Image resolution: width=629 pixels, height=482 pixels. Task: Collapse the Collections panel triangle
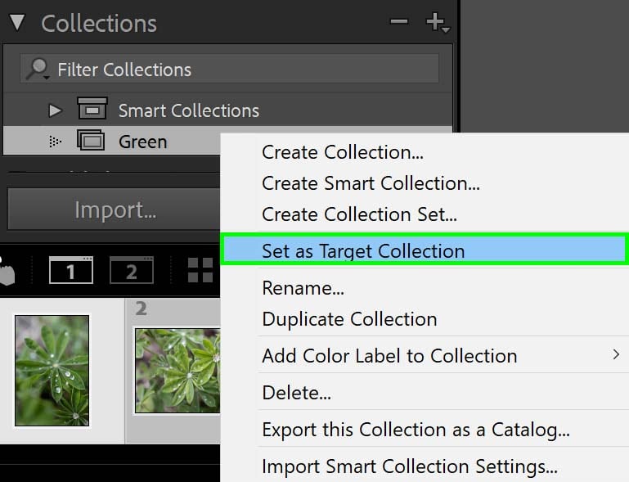(x=17, y=22)
